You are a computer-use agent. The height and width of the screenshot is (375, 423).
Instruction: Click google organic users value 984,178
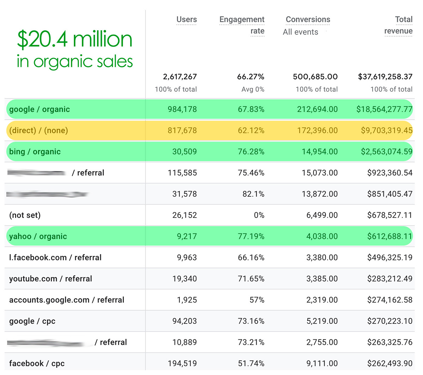click(182, 109)
